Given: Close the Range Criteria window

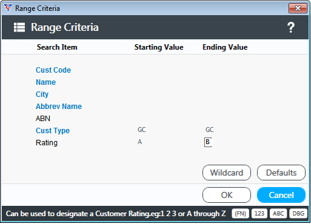Looking at the screenshot, I should (x=298, y=8).
